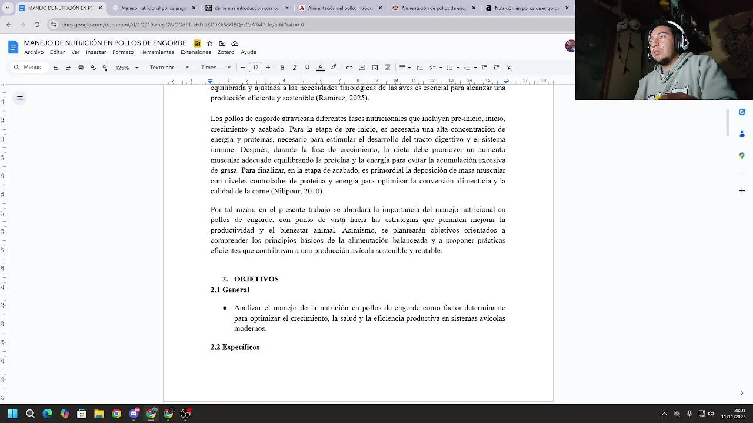Open the Ayuda menu

[248, 52]
